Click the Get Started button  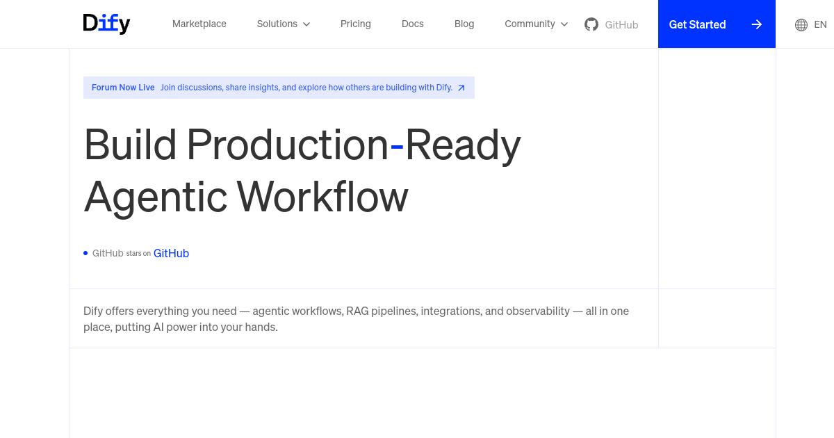(717, 24)
